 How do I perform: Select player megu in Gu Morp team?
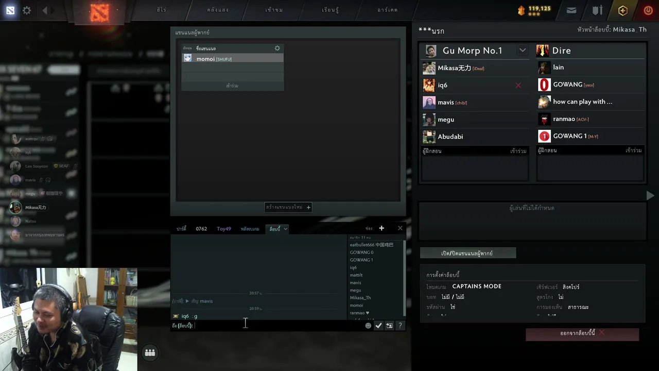click(475, 120)
